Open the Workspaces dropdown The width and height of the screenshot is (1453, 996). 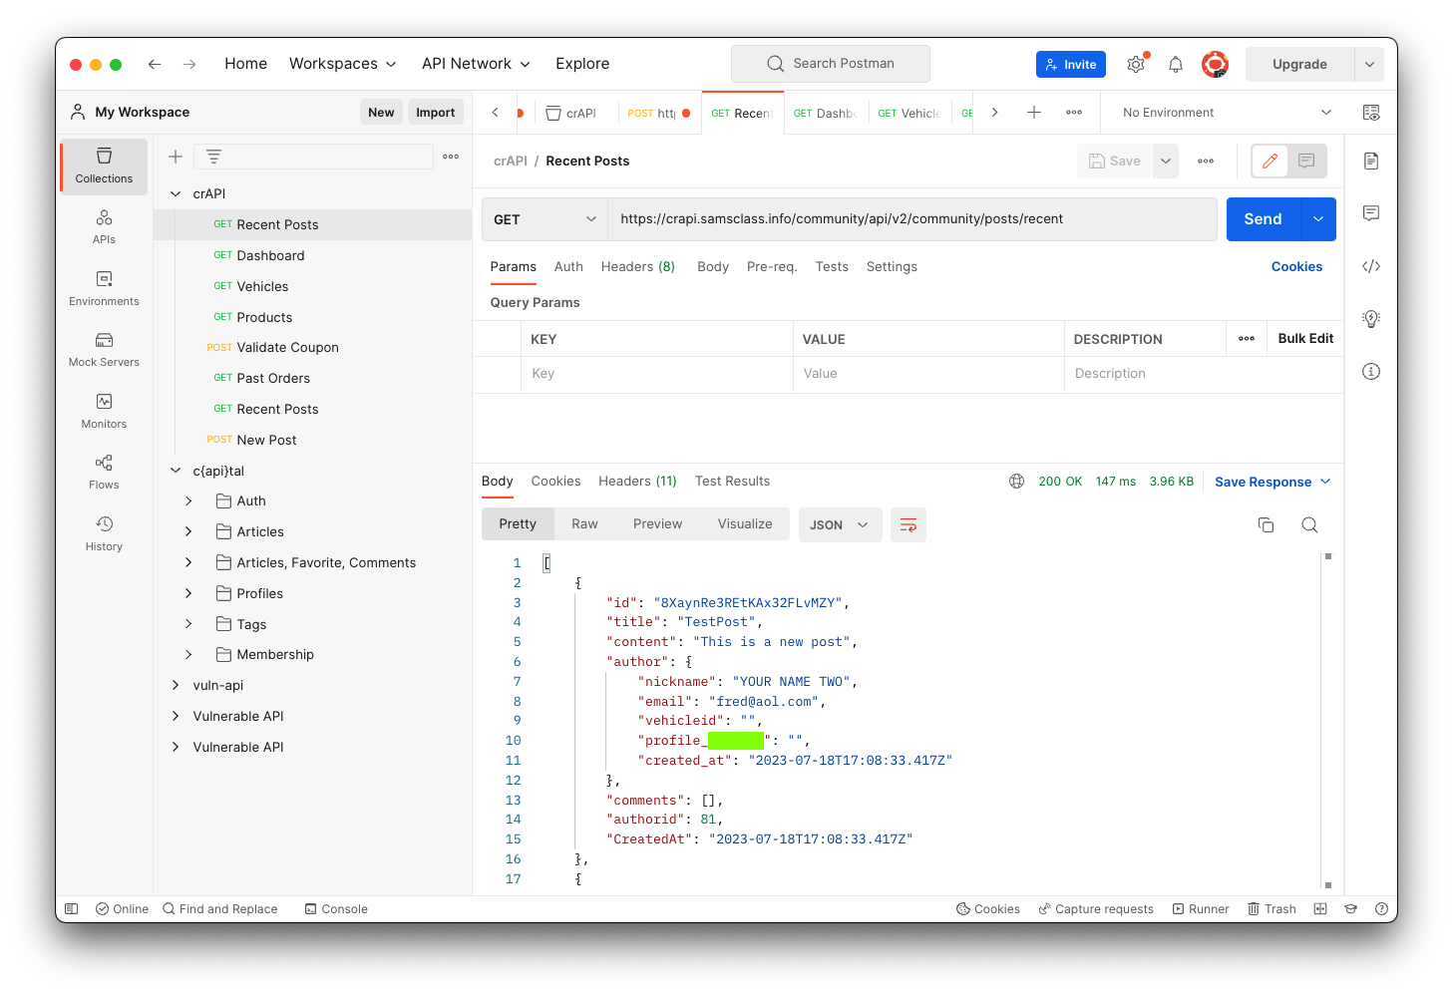pyautogui.click(x=343, y=64)
